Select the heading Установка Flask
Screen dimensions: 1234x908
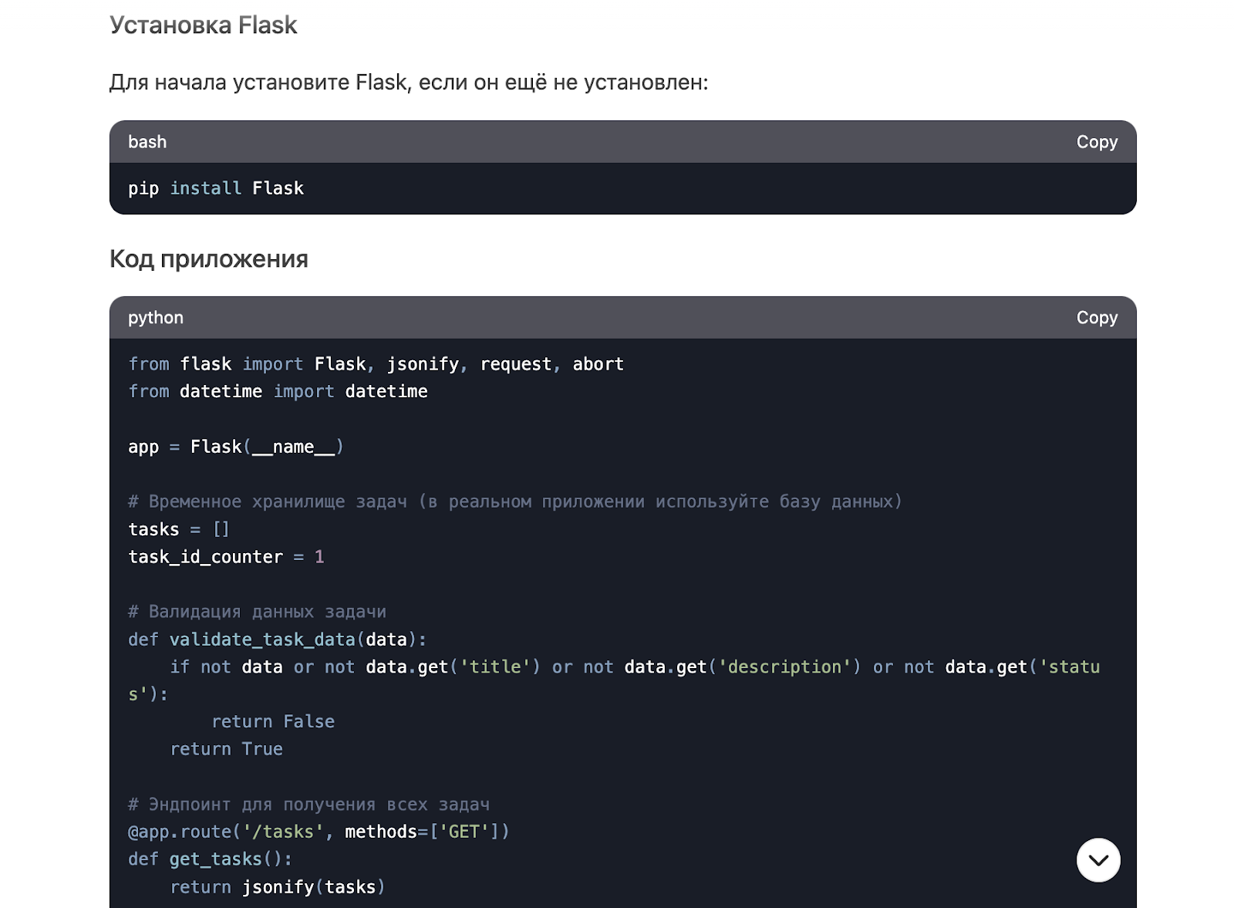point(204,25)
